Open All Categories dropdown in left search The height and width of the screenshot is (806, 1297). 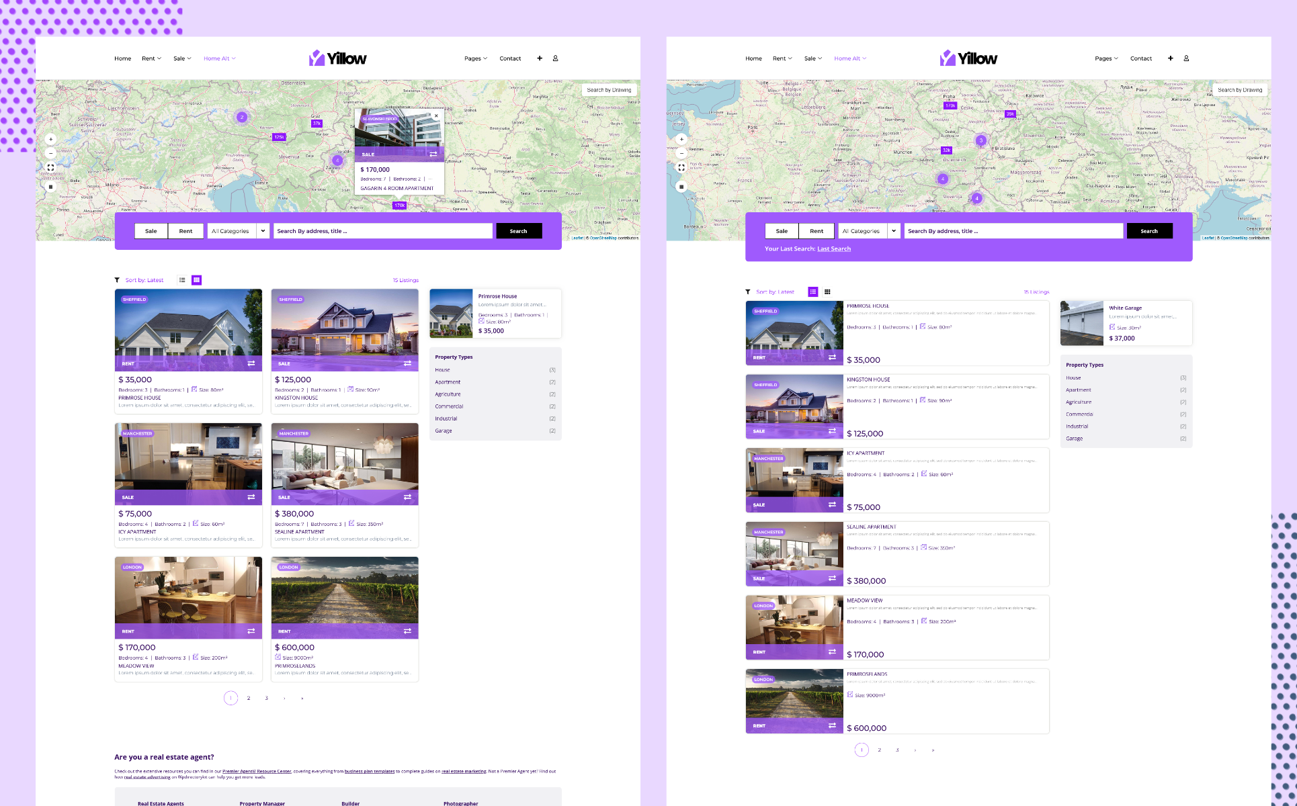point(238,231)
